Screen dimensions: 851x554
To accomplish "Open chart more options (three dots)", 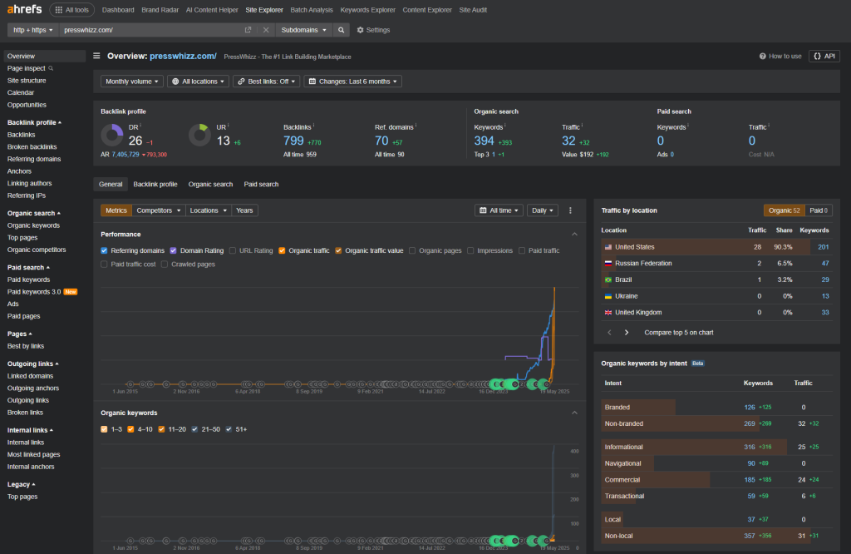I will (570, 210).
